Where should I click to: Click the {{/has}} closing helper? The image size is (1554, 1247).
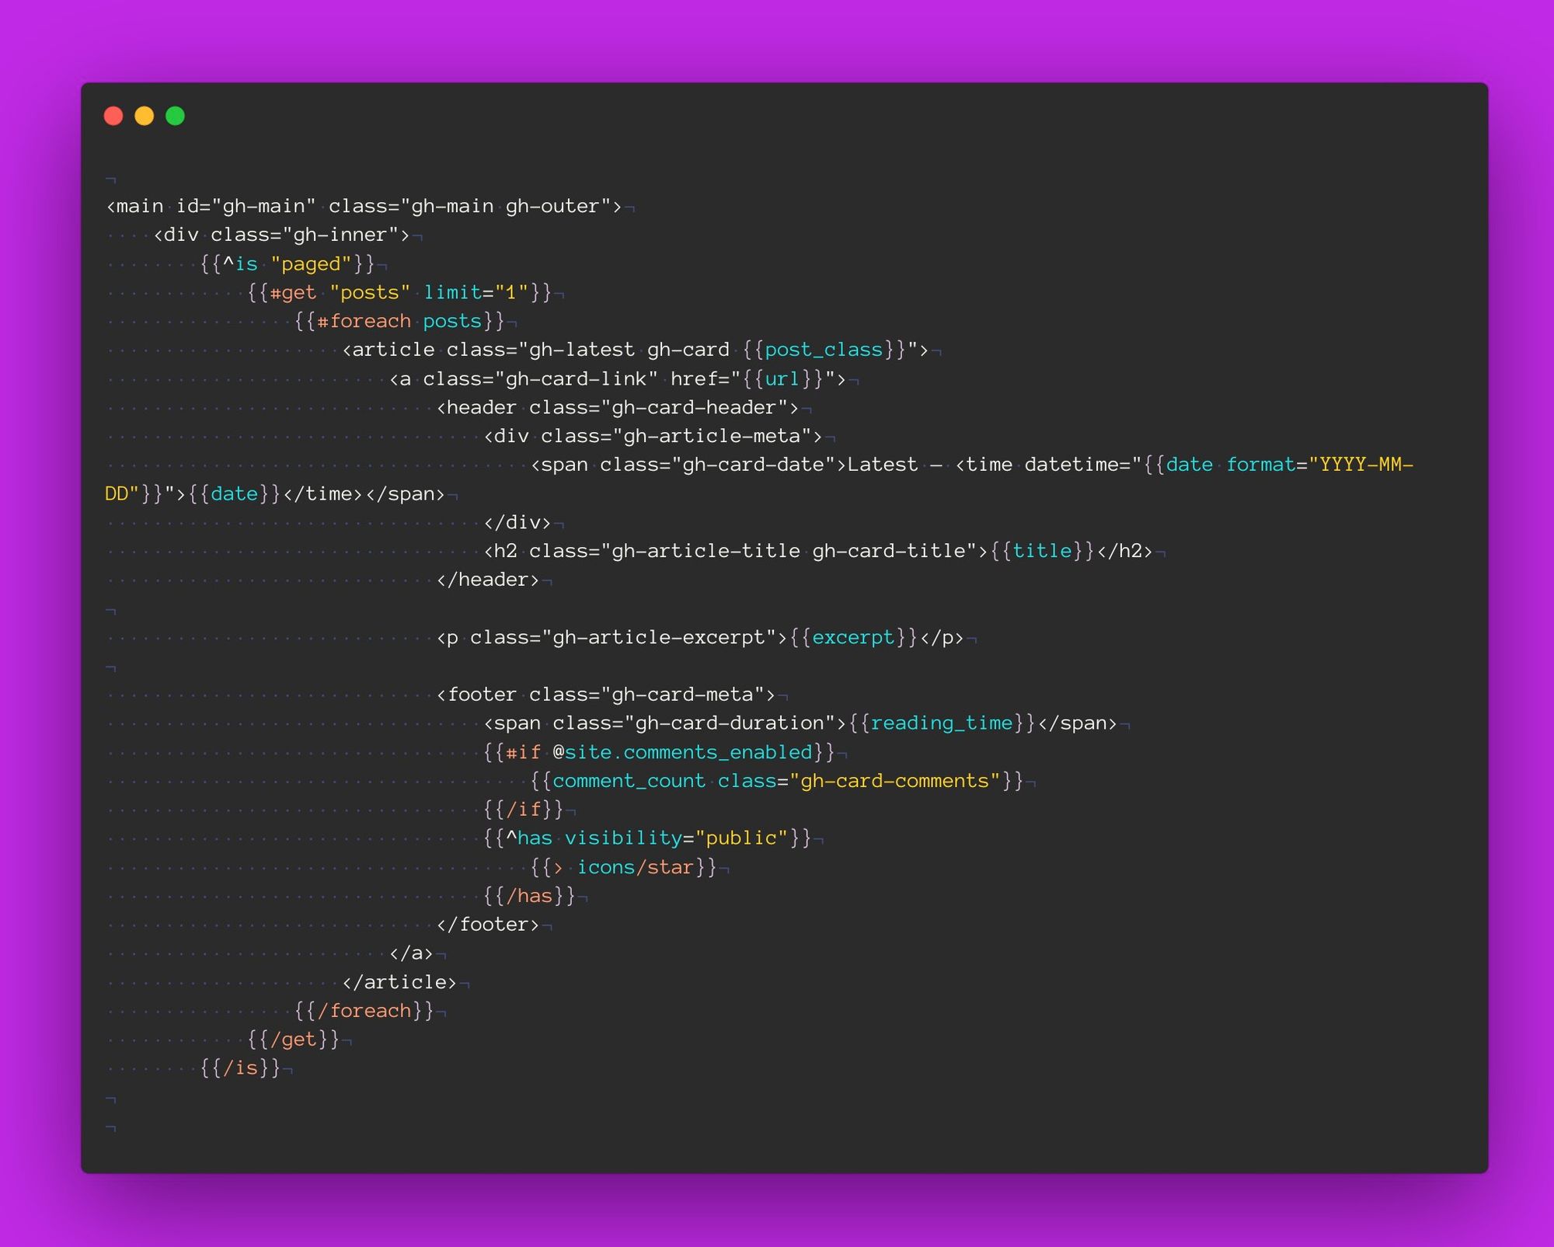point(529,896)
